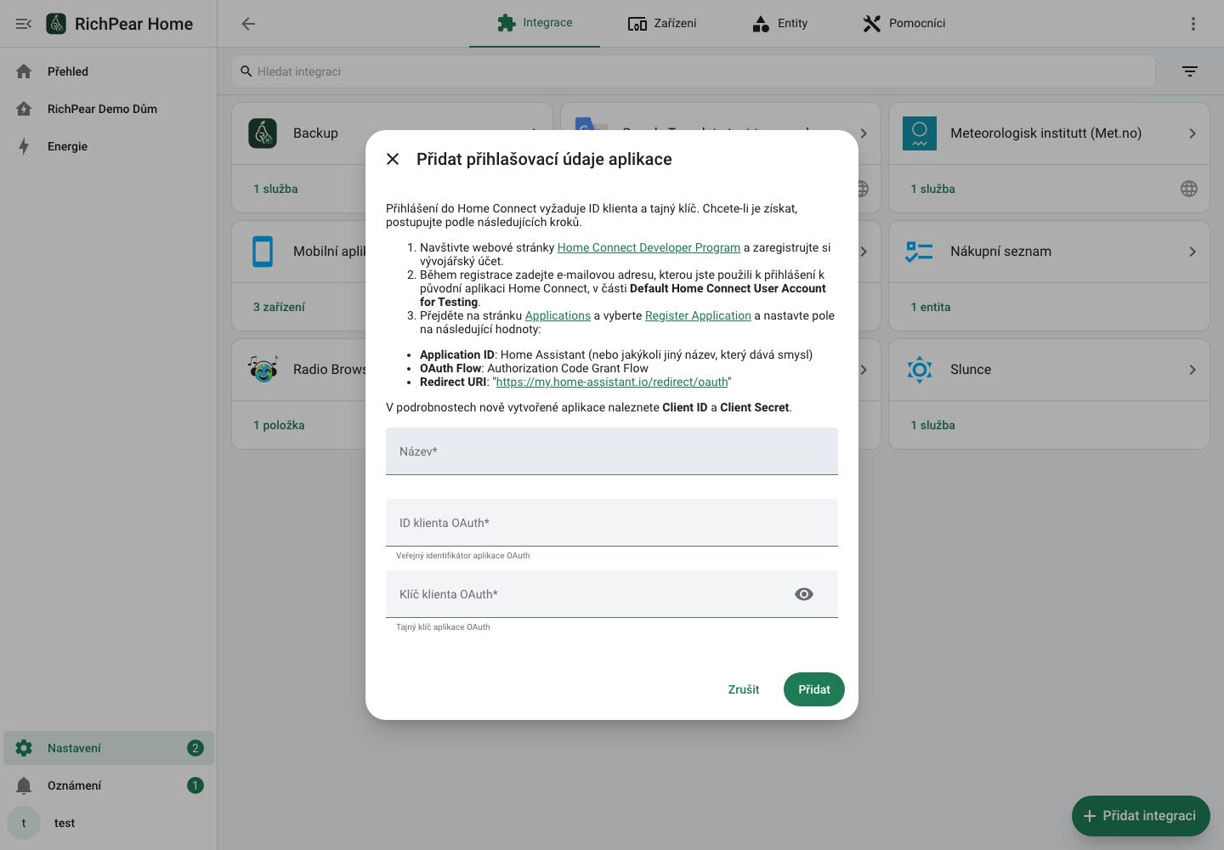Open the Home Connect Developer Program link
The image size is (1224, 850).
click(649, 247)
